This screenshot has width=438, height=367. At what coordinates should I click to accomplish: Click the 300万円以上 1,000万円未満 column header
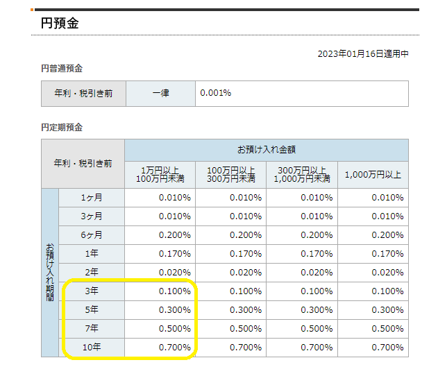(302, 175)
